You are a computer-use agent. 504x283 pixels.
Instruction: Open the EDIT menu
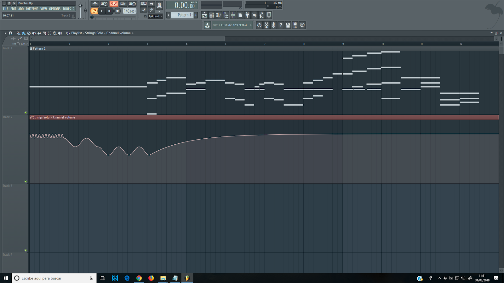13,9
